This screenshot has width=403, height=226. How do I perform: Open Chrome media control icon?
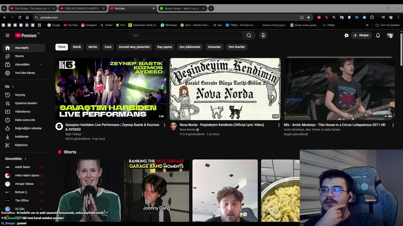click(x=383, y=17)
